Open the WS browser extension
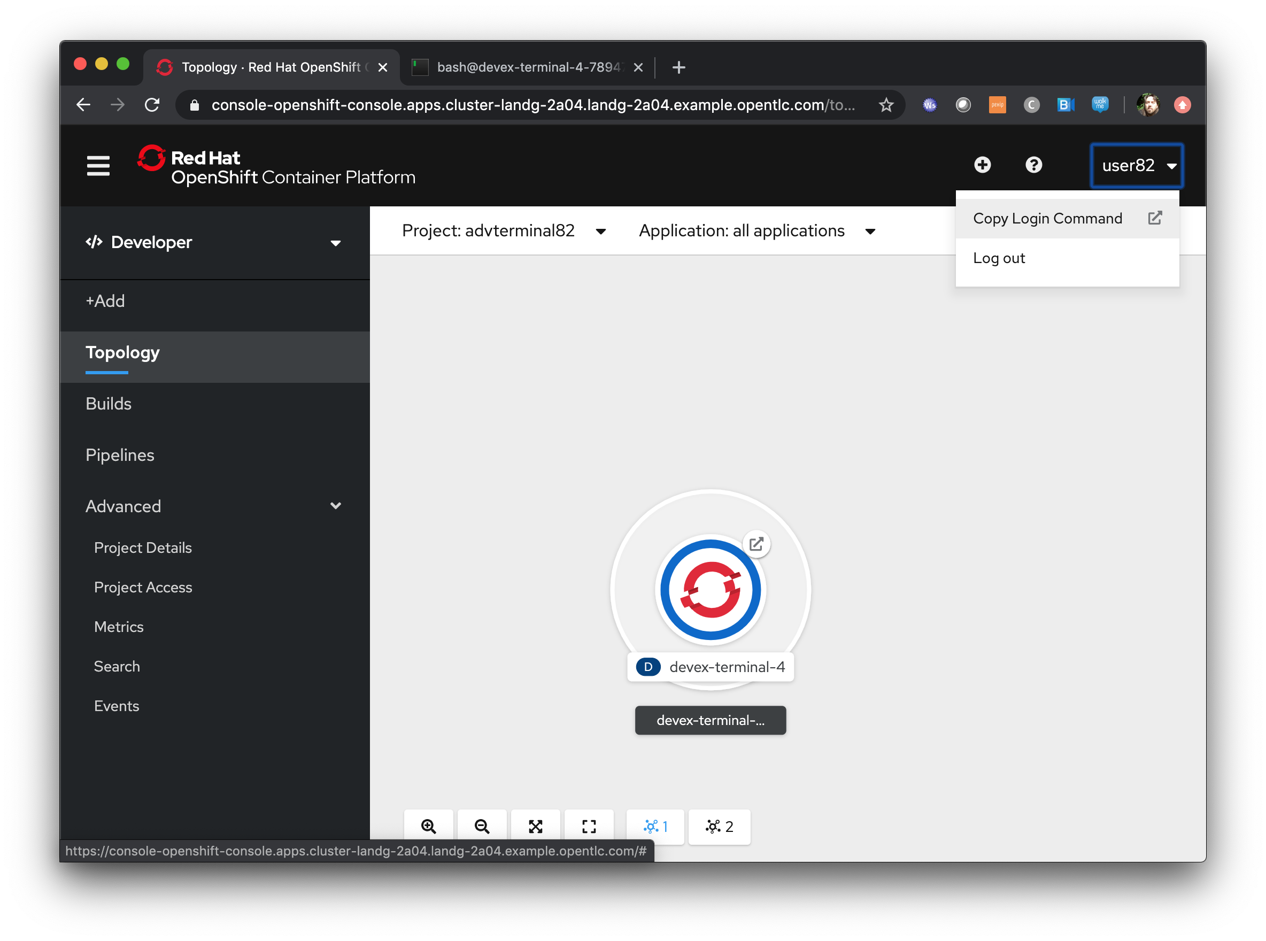The width and height of the screenshot is (1266, 941). coord(929,105)
